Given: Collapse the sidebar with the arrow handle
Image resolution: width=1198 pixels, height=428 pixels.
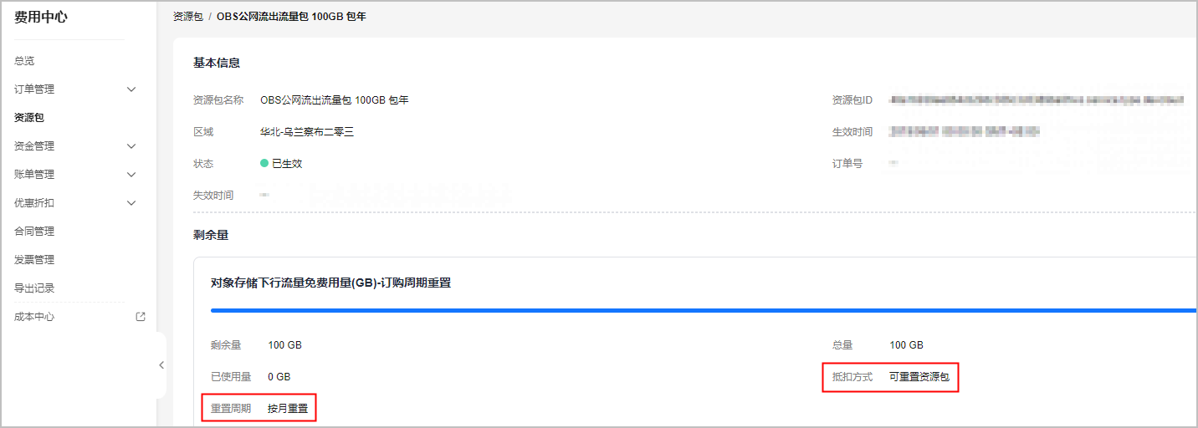Looking at the screenshot, I should pyautogui.click(x=161, y=365).
